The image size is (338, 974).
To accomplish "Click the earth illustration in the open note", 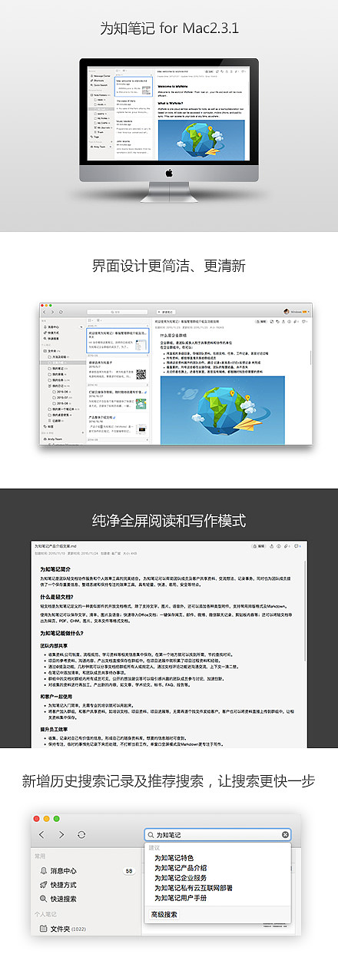I will 224,409.
